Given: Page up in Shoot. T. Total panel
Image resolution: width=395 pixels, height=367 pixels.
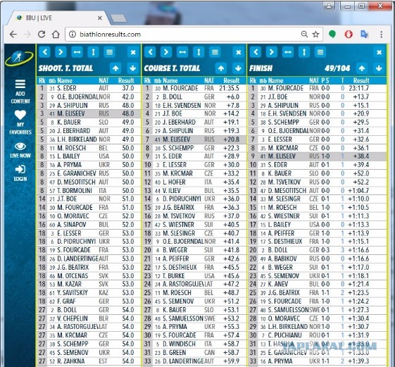Looking at the screenshot, I should coord(115,68).
